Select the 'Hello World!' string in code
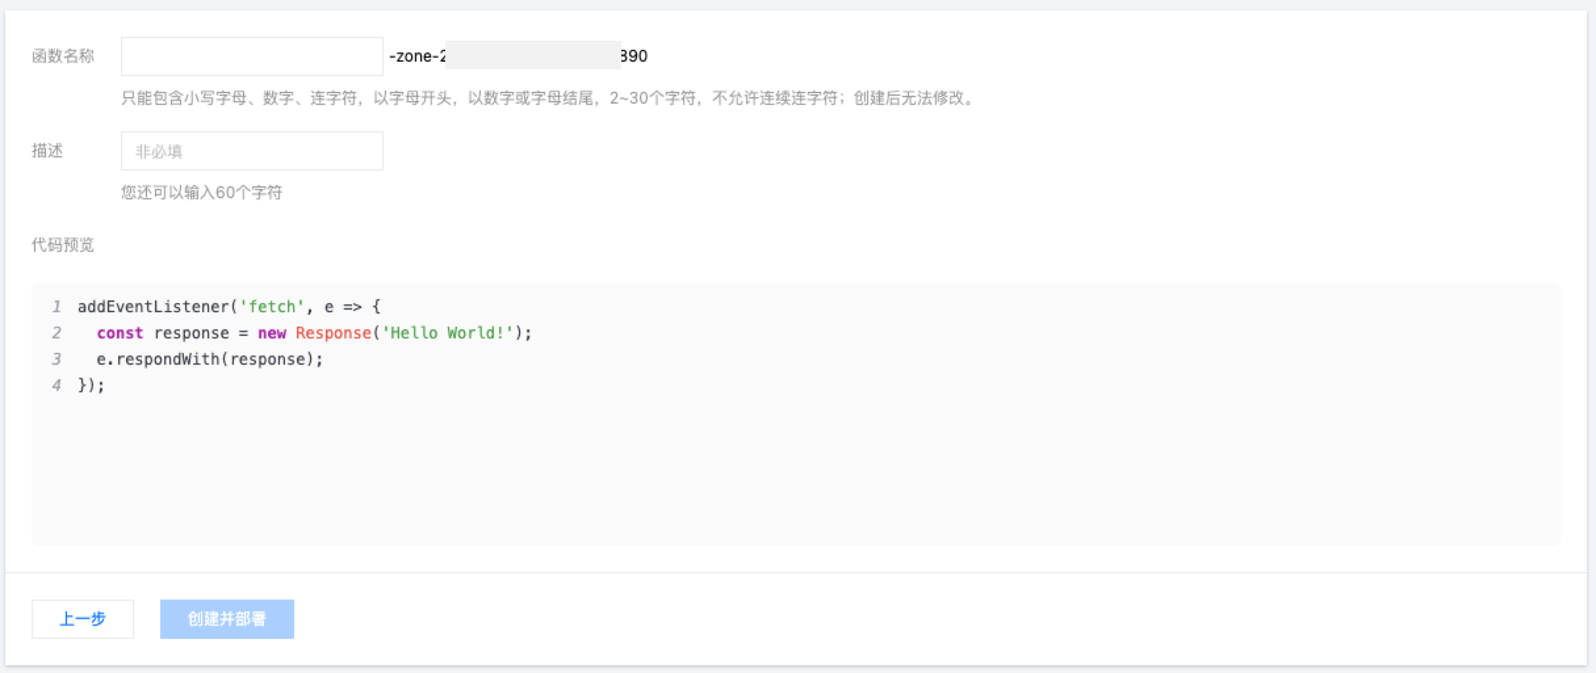The height and width of the screenshot is (673, 1596). click(x=447, y=333)
